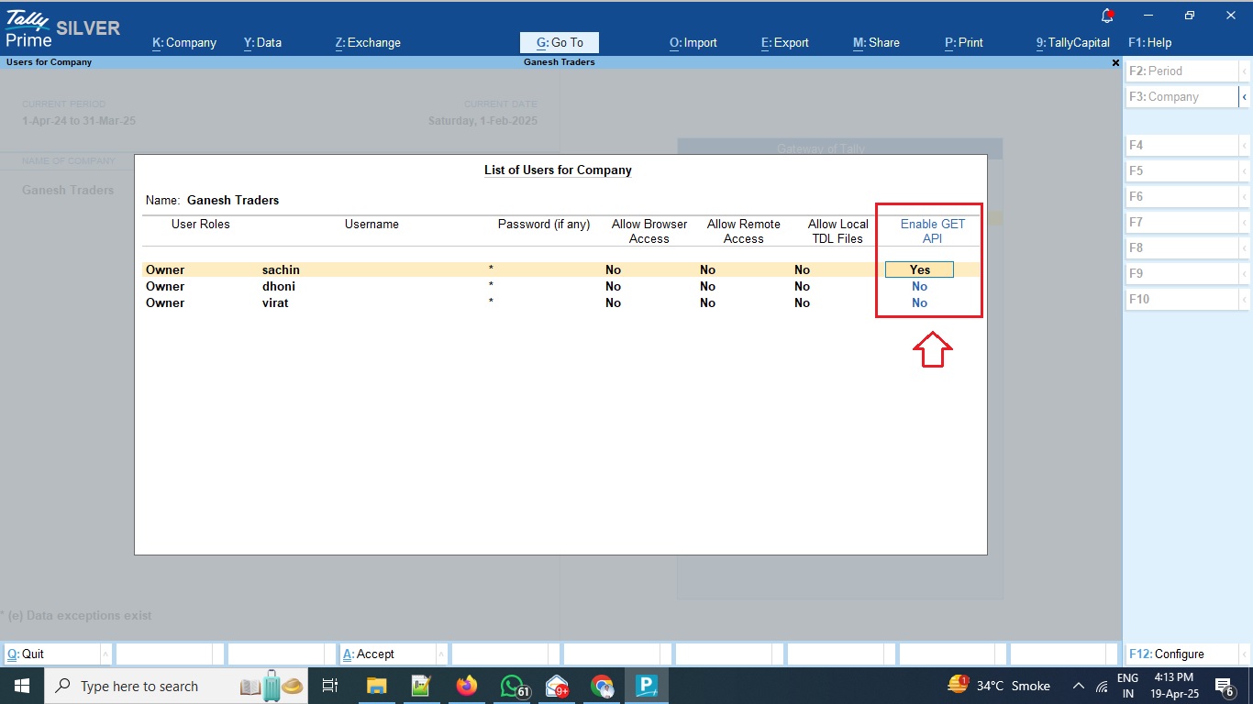This screenshot has width=1253, height=704.
Task: Click the notification bell icon
Action: [1108, 16]
